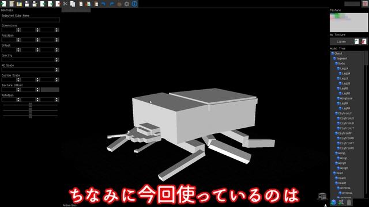The width and height of the screenshot is (369, 207).
Task: Open settings via the gear icon
Action: click(127, 4)
